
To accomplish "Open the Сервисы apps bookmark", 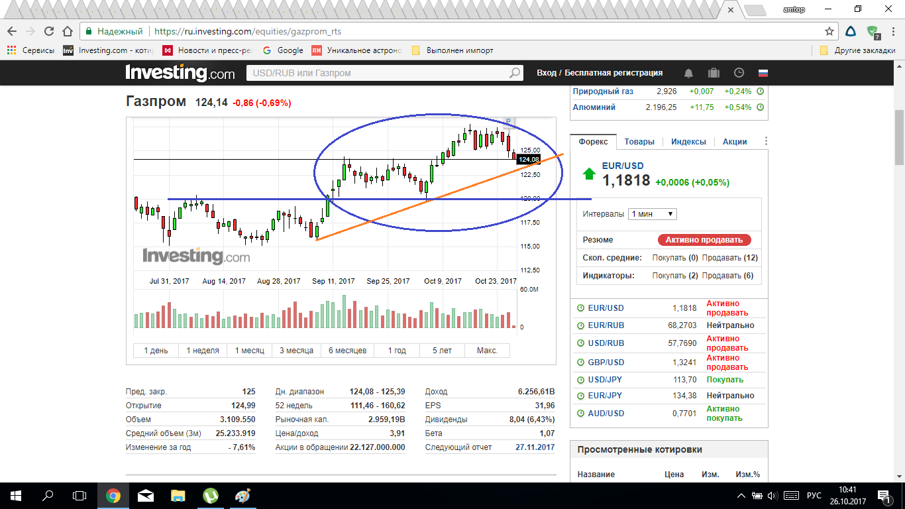I will tap(30, 50).
